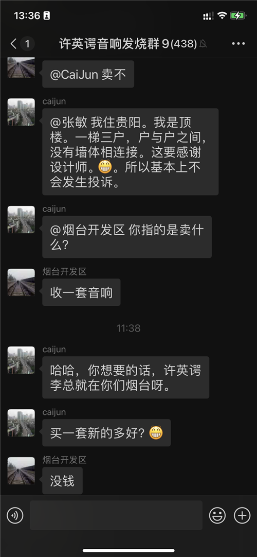Tap the bubble saying 买一套新的多好?
The image size is (257, 557).
[x=106, y=432]
